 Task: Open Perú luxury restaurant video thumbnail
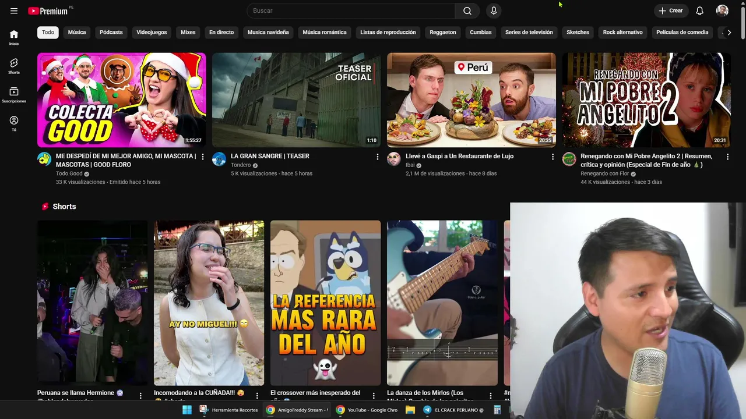tap(471, 100)
